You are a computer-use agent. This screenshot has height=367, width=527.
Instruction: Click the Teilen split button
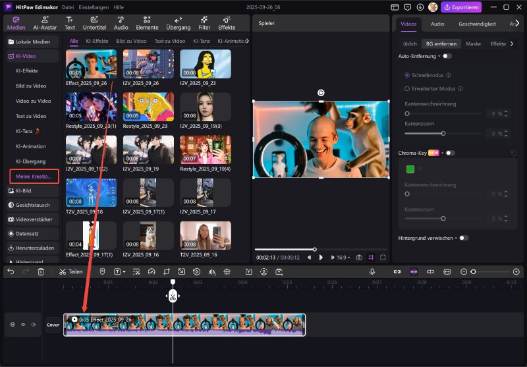(x=70, y=271)
